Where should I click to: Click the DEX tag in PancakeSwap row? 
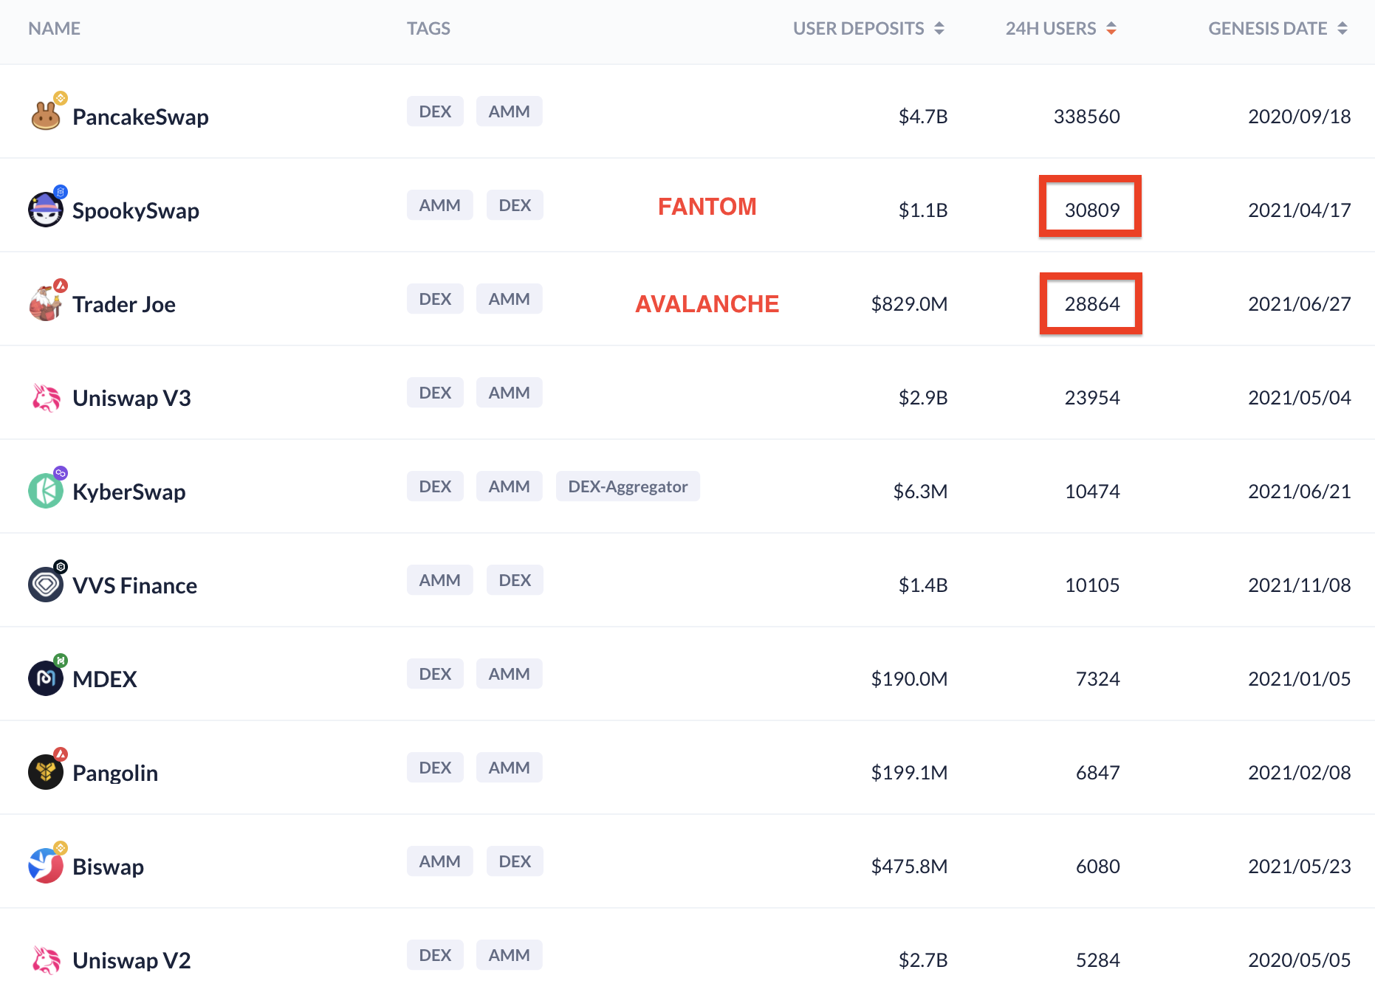click(435, 111)
